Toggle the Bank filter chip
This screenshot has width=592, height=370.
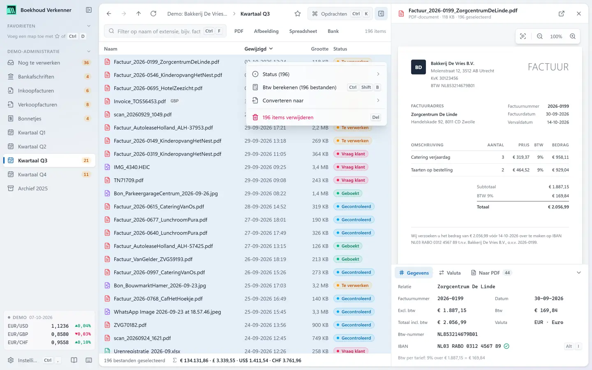pos(333,31)
